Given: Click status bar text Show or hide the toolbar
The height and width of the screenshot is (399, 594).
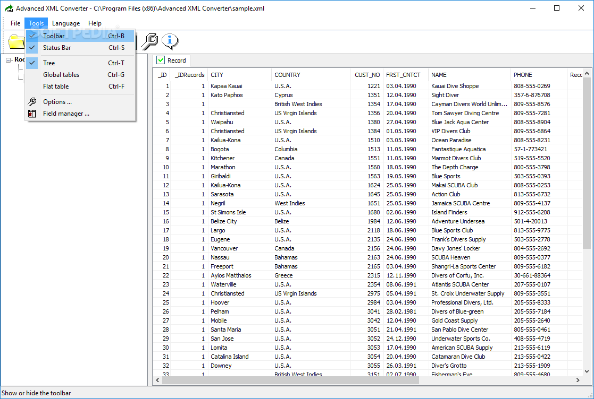Looking at the screenshot, I should (x=36, y=393).
